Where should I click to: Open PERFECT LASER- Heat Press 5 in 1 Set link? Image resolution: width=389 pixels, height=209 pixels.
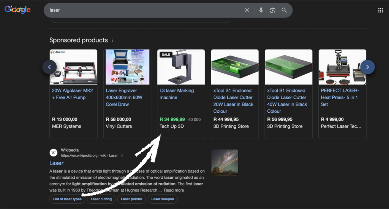pyautogui.click(x=340, y=97)
